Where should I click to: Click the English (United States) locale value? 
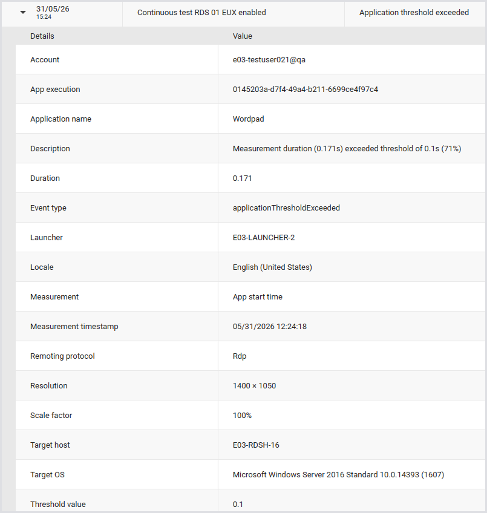pyautogui.click(x=272, y=267)
